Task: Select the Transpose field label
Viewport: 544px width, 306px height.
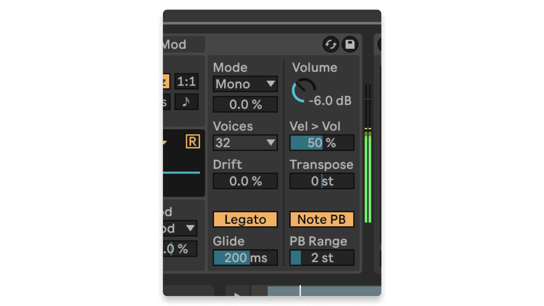Action: pos(321,164)
